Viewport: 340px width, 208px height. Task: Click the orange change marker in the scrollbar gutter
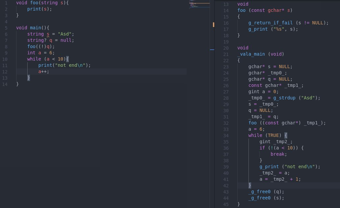click(x=214, y=25)
